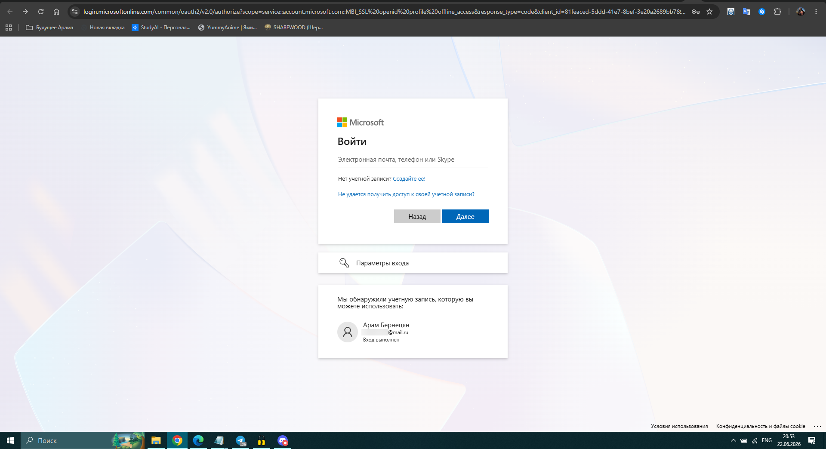Open File Explorer from the taskbar
Image resolution: width=826 pixels, height=449 pixels.
click(156, 440)
